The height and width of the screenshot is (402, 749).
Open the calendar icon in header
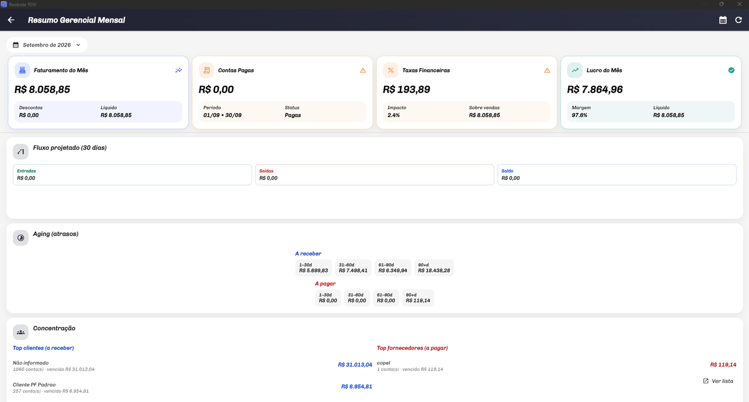tap(723, 20)
